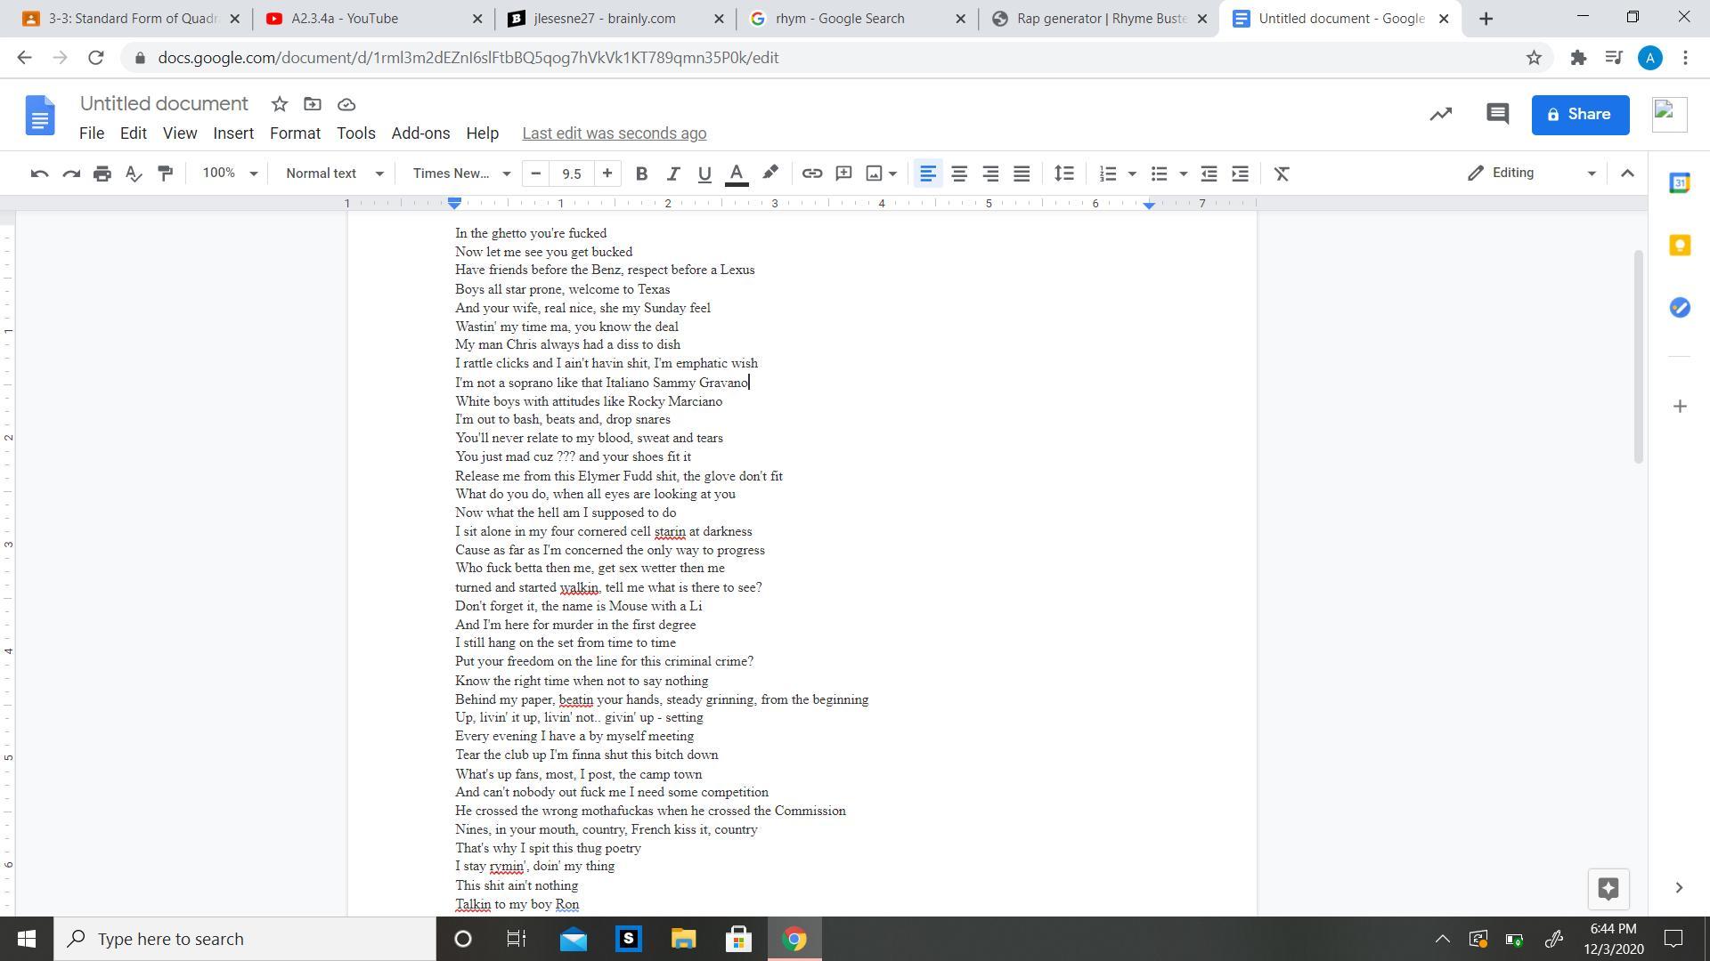Click the Insert link icon

point(811,174)
